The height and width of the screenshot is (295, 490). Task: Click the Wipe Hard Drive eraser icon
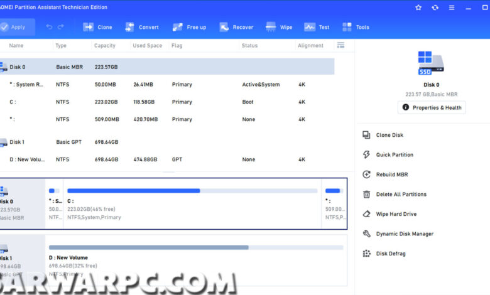pyautogui.click(x=366, y=214)
